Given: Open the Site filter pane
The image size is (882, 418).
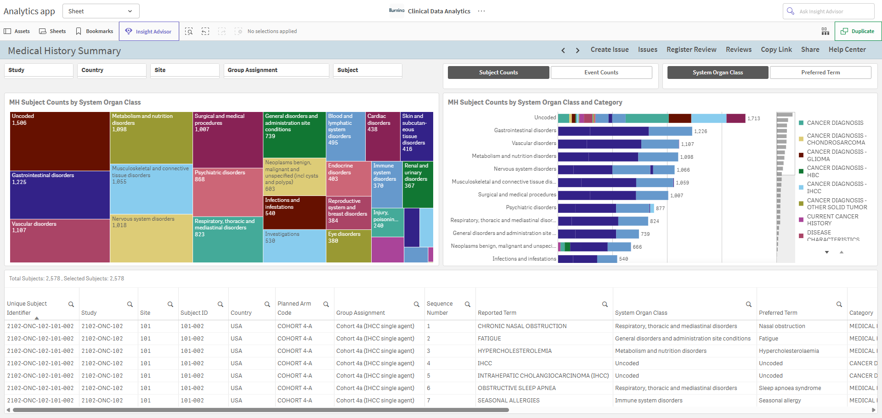Looking at the screenshot, I should click(x=185, y=70).
